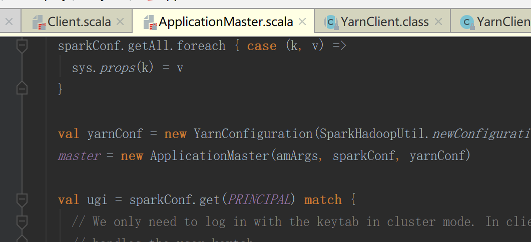531x242 pixels.
Task: Click 'PRINCIPAL' constant in the code
Action: (x=259, y=199)
